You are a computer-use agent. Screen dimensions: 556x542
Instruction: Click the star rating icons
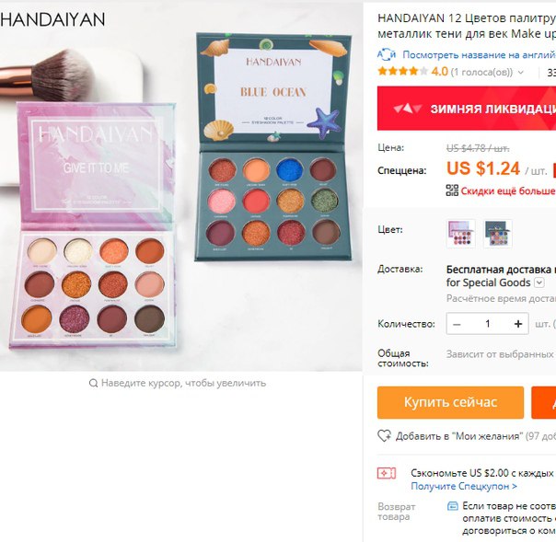pyautogui.click(x=403, y=72)
